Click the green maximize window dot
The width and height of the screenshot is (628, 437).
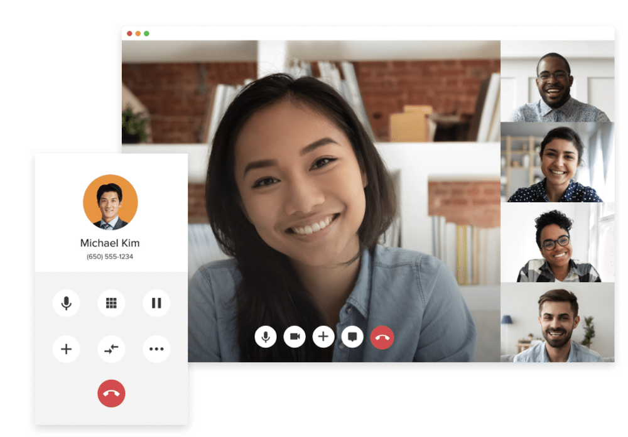pyautogui.click(x=146, y=33)
